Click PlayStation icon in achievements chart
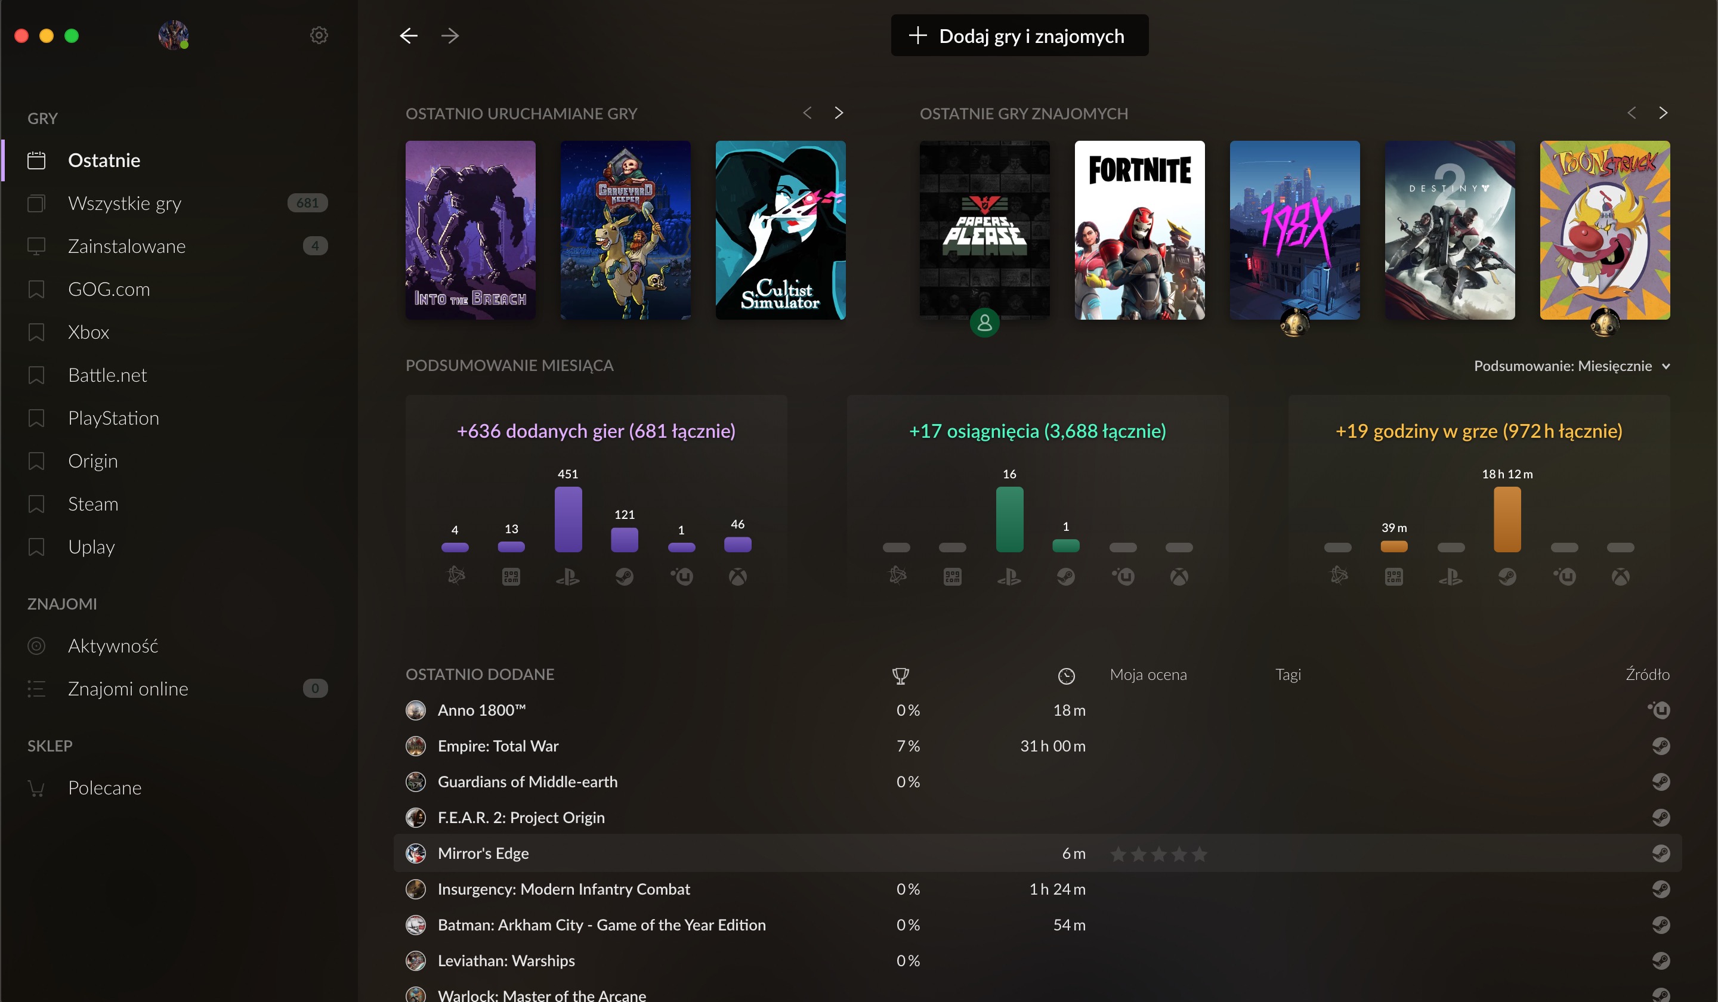The height and width of the screenshot is (1002, 1718). tap(1009, 577)
